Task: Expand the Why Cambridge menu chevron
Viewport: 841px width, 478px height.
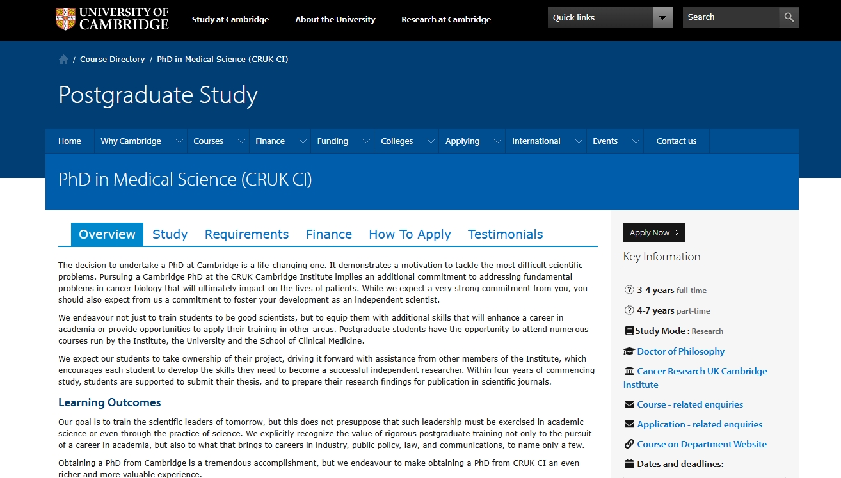Action: (x=180, y=141)
